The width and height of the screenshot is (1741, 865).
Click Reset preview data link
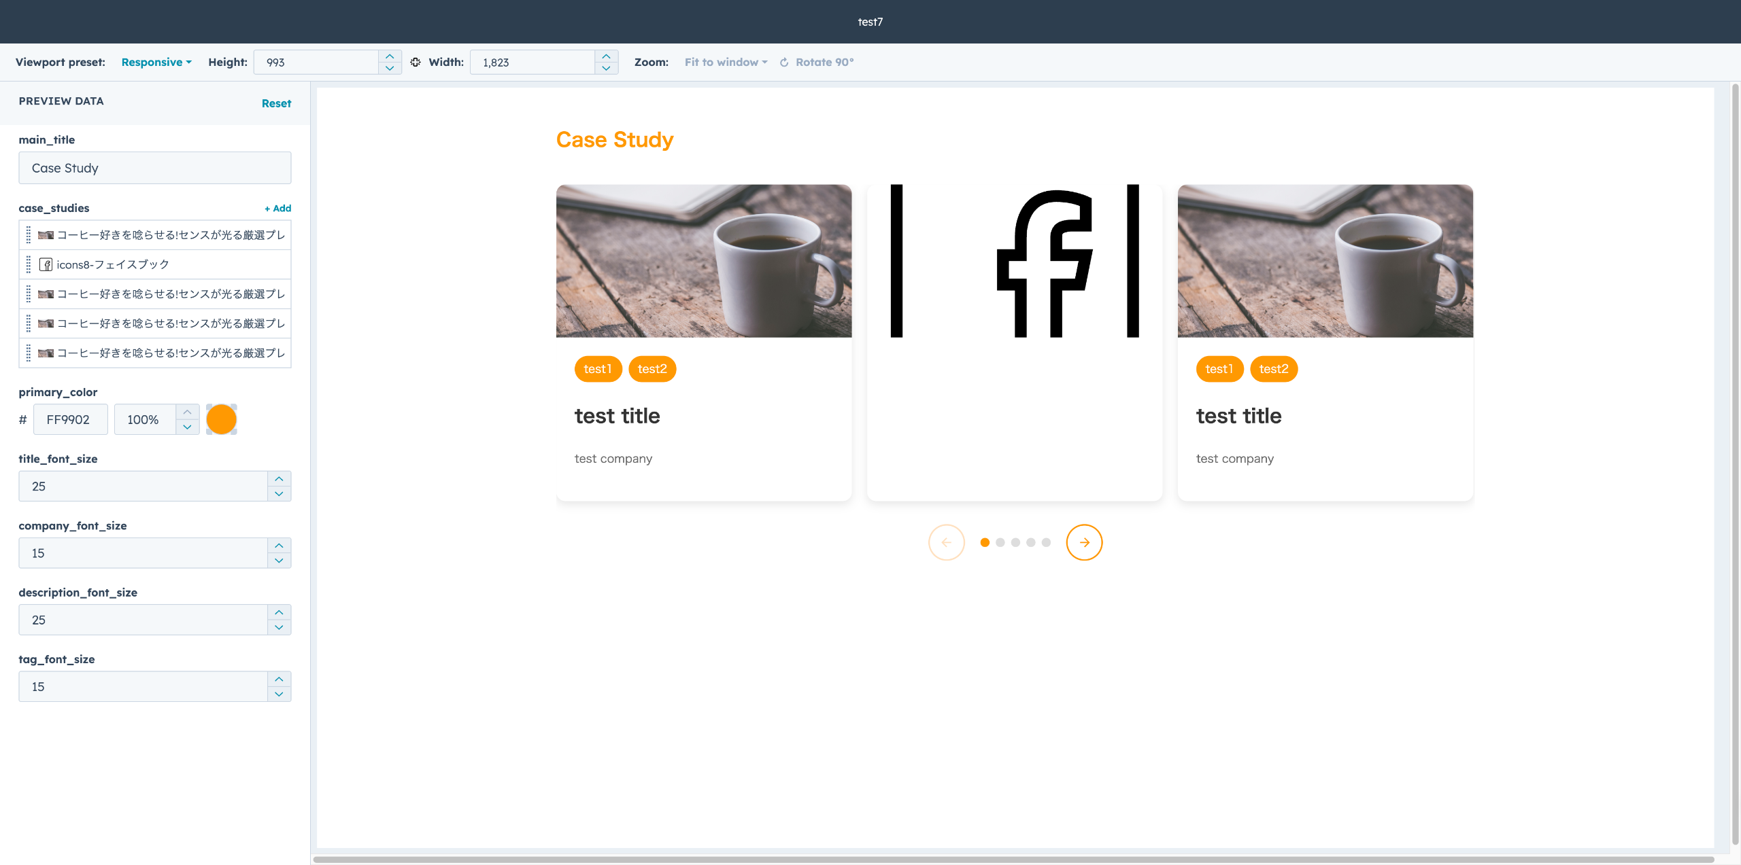276,103
